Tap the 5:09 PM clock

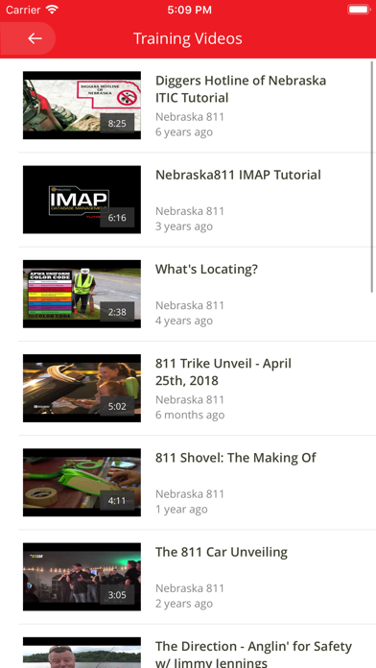point(189,10)
